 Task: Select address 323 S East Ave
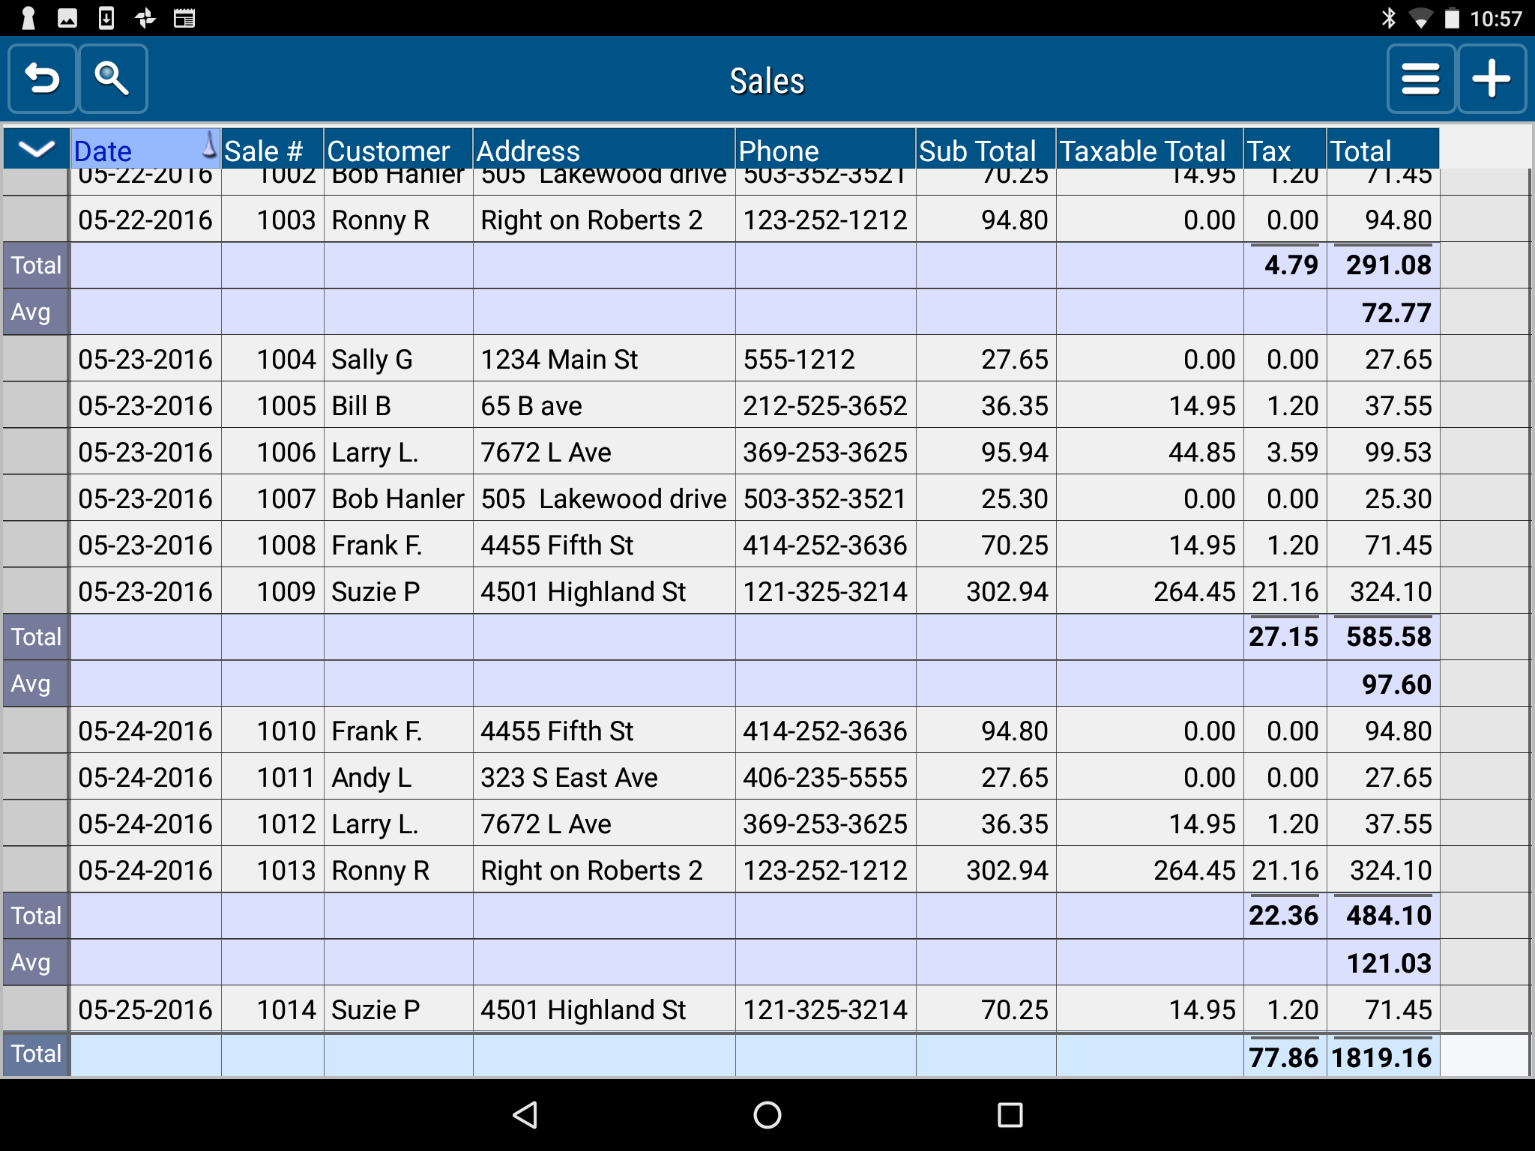click(604, 777)
